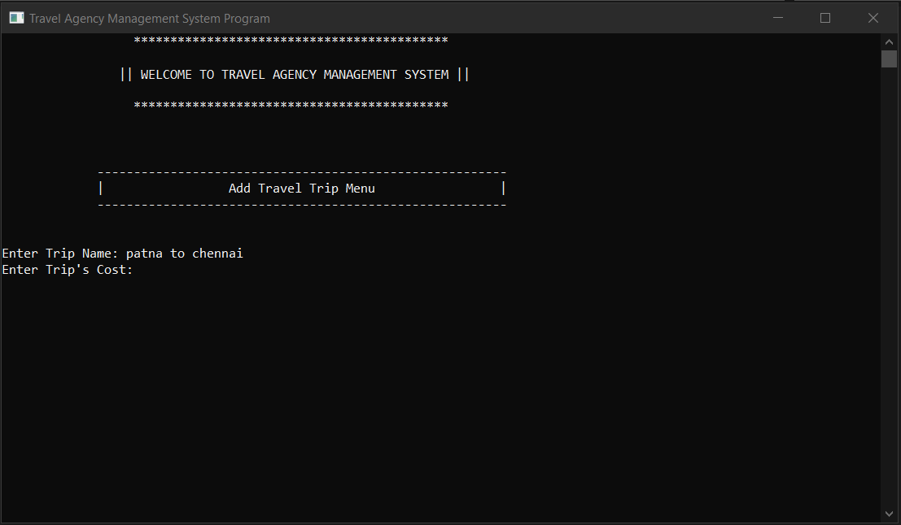Click the entered value 'patna to chennai'
The width and height of the screenshot is (901, 525).
pyautogui.click(x=185, y=254)
